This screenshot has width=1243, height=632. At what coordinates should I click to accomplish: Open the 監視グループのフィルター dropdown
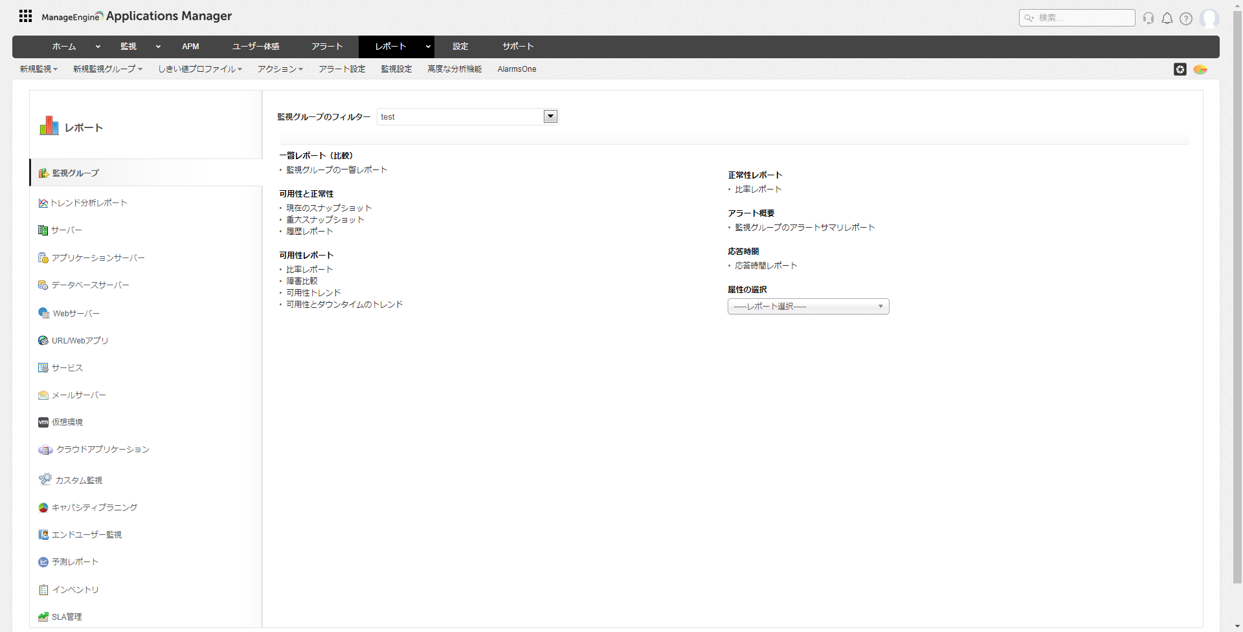click(x=467, y=116)
